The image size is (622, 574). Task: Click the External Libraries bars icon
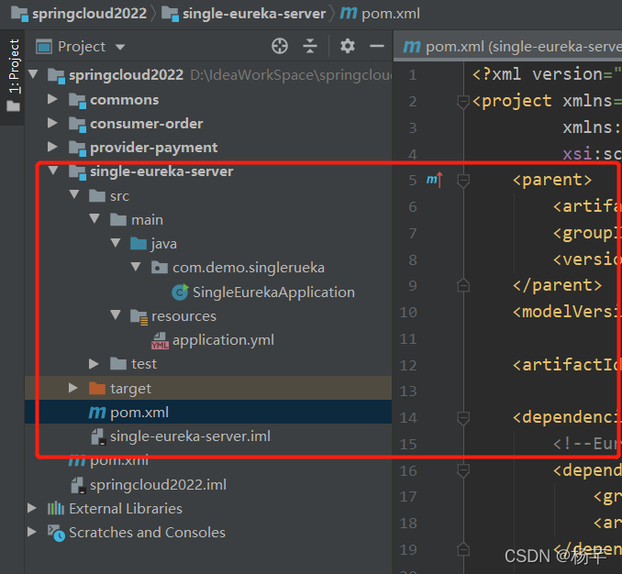point(56,508)
